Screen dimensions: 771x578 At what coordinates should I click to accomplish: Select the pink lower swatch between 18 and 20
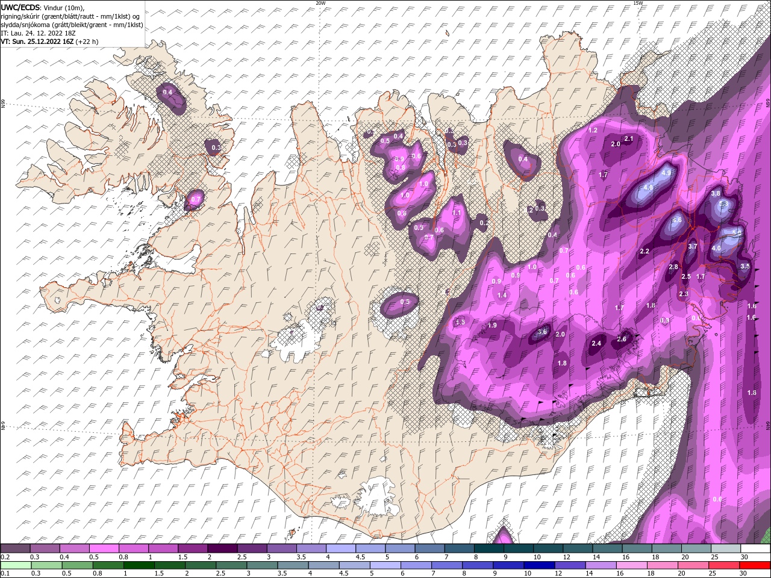pyautogui.click(x=663, y=565)
